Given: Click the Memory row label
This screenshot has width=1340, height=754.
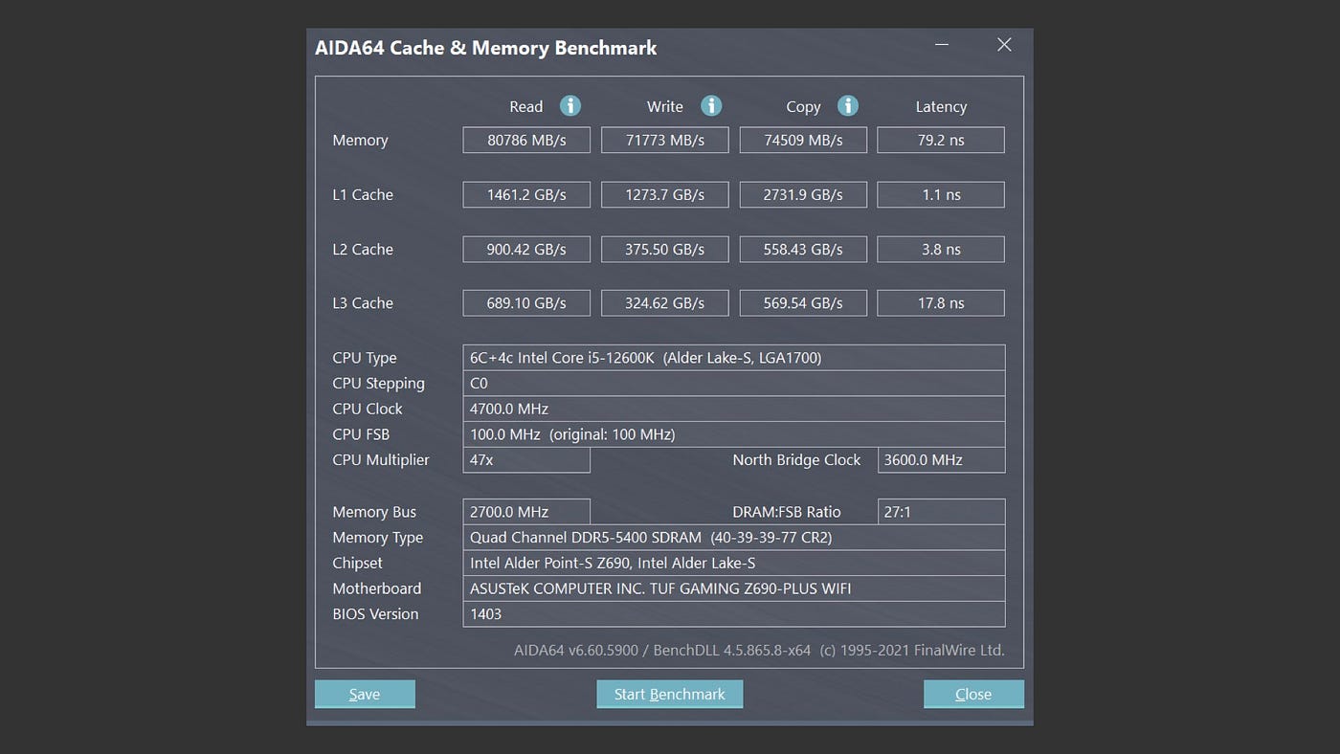Looking at the screenshot, I should tap(360, 140).
